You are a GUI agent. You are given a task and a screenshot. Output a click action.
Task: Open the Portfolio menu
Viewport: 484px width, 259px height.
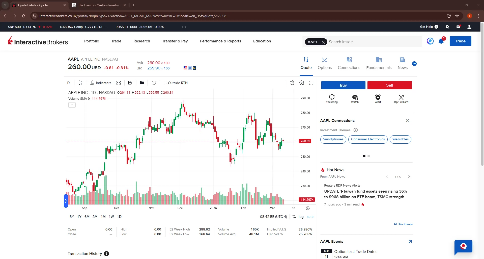[92, 41]
